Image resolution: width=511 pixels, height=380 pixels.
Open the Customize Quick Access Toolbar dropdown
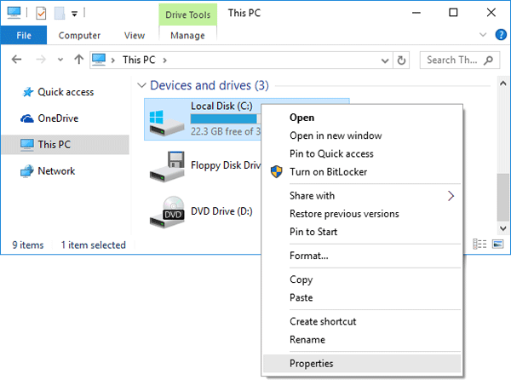tap(75, 14)
